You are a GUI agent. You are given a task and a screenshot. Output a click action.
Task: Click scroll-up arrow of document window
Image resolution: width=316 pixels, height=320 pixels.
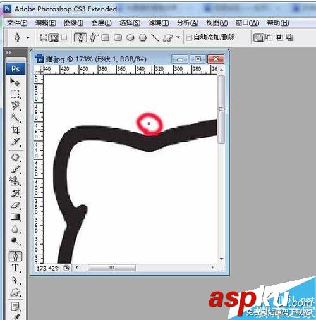[221, 70]
